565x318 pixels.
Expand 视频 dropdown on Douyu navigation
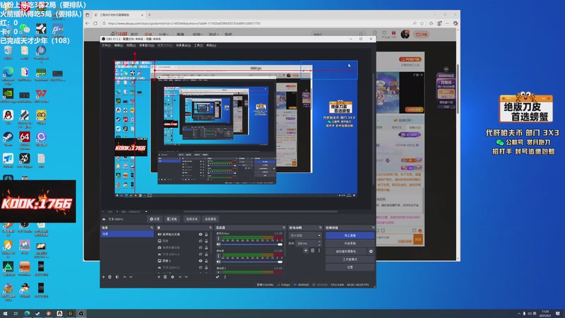(x=198, y=35)
